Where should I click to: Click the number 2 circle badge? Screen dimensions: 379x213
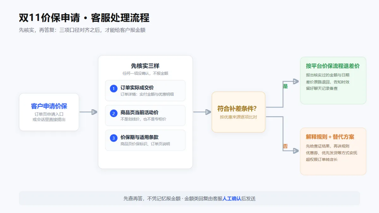114,113
